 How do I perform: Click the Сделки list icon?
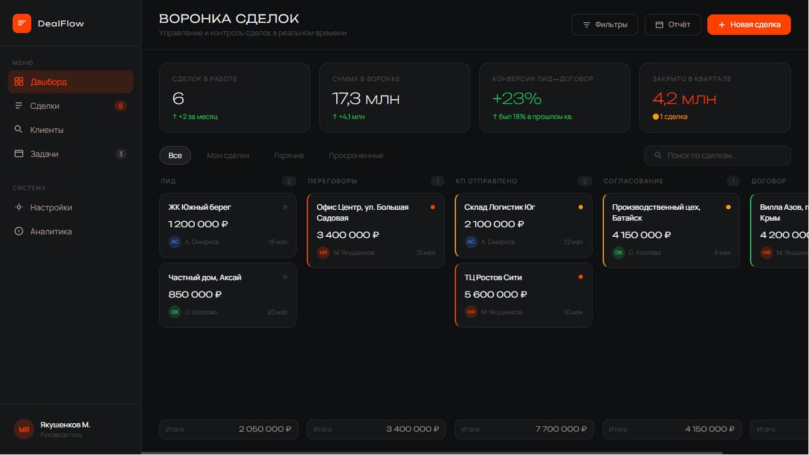point(19,106)
